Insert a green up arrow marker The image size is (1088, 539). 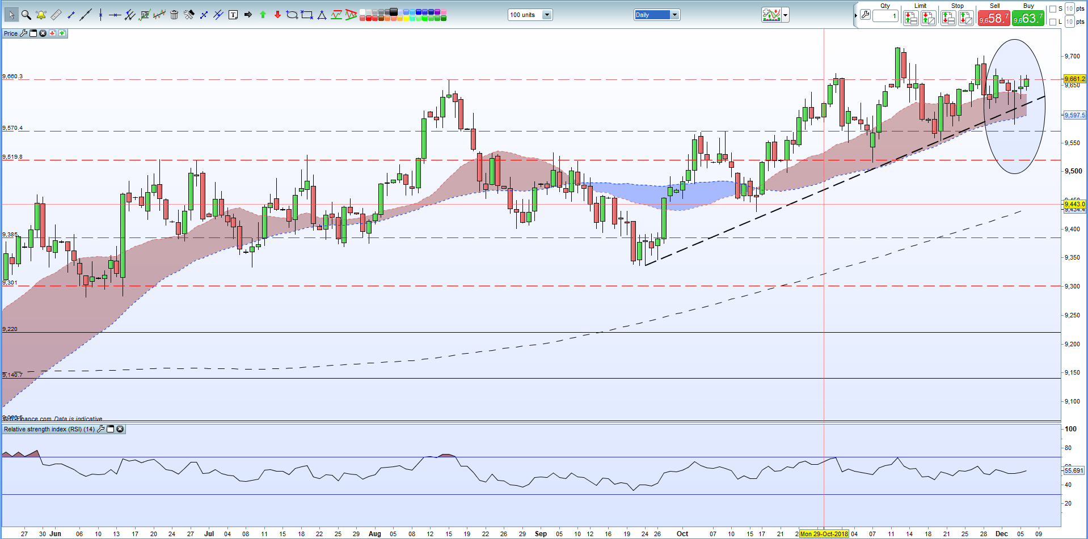coord(263,15)
